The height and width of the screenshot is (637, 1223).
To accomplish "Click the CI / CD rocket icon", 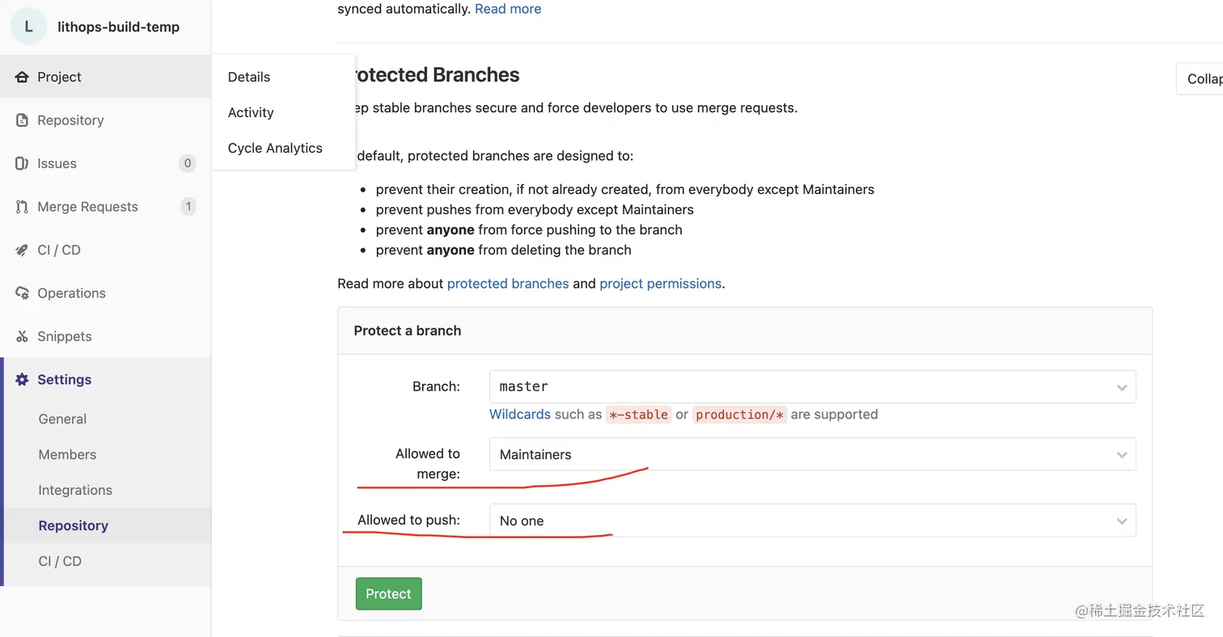I will [x=22, y=250].
